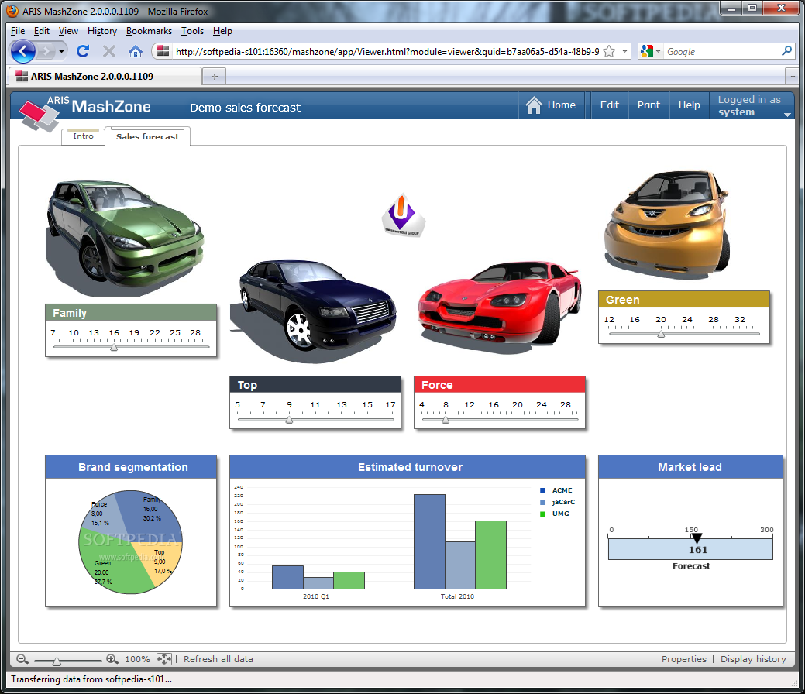Open the list all tabs dropdown
The width and height of the screenshot is (805, 694).
pyautogui.click(x=793, y=77)
